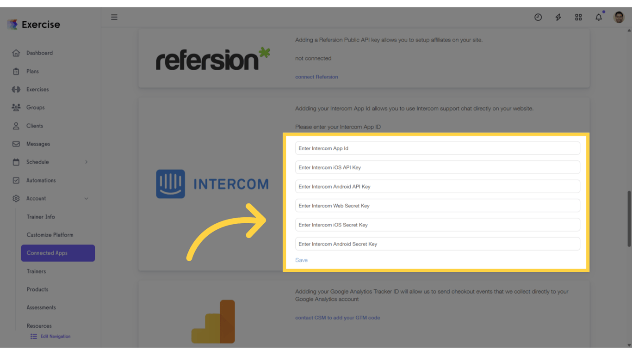Open the clock/history icon in header
This screenshot has width=632, height=355.
[x=538, y=17]
